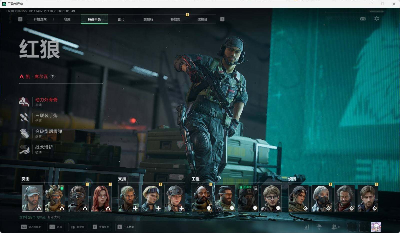400x233 pixels.
Task: Open the flag icon in bottom bar
Action: [x=319, y=227]
